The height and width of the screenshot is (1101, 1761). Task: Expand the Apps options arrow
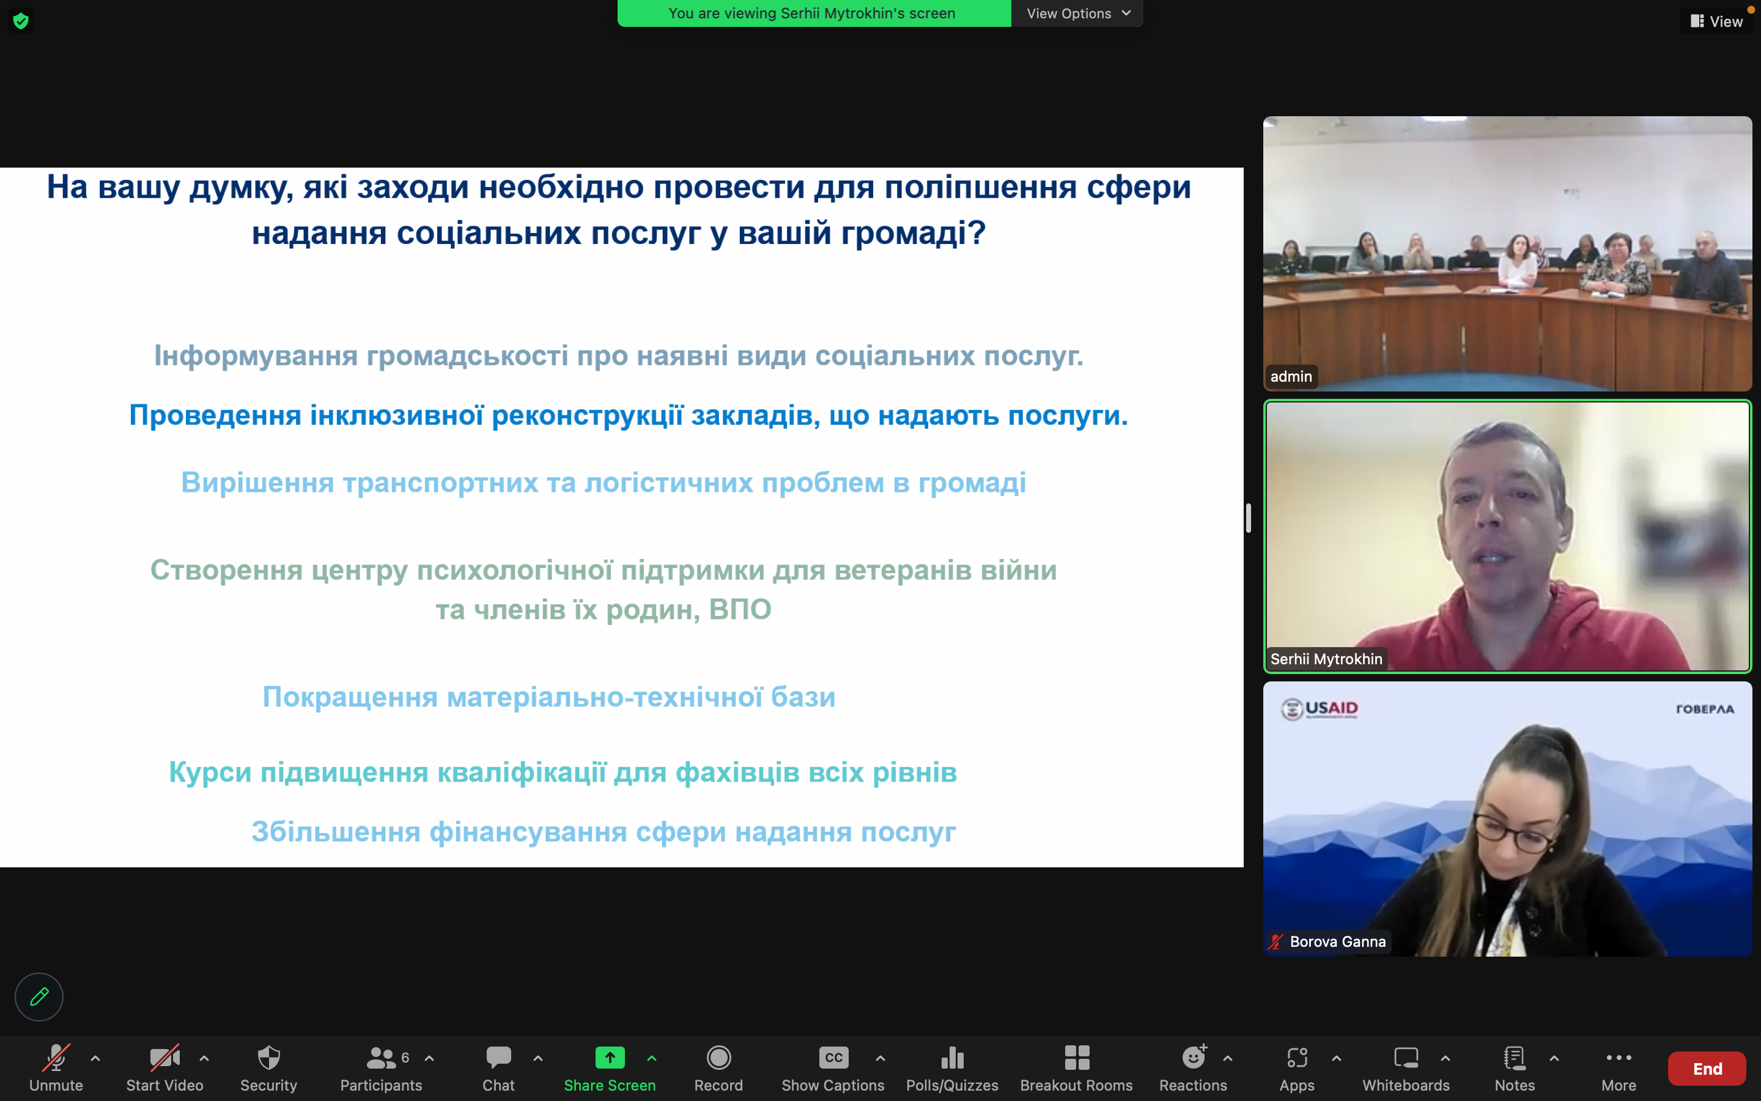pos(1337,1058)
